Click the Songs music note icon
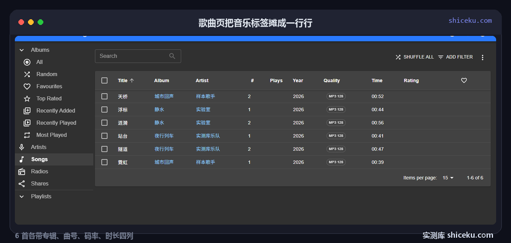The height and width of the screenshot is (243, 511). click(21, 159)
